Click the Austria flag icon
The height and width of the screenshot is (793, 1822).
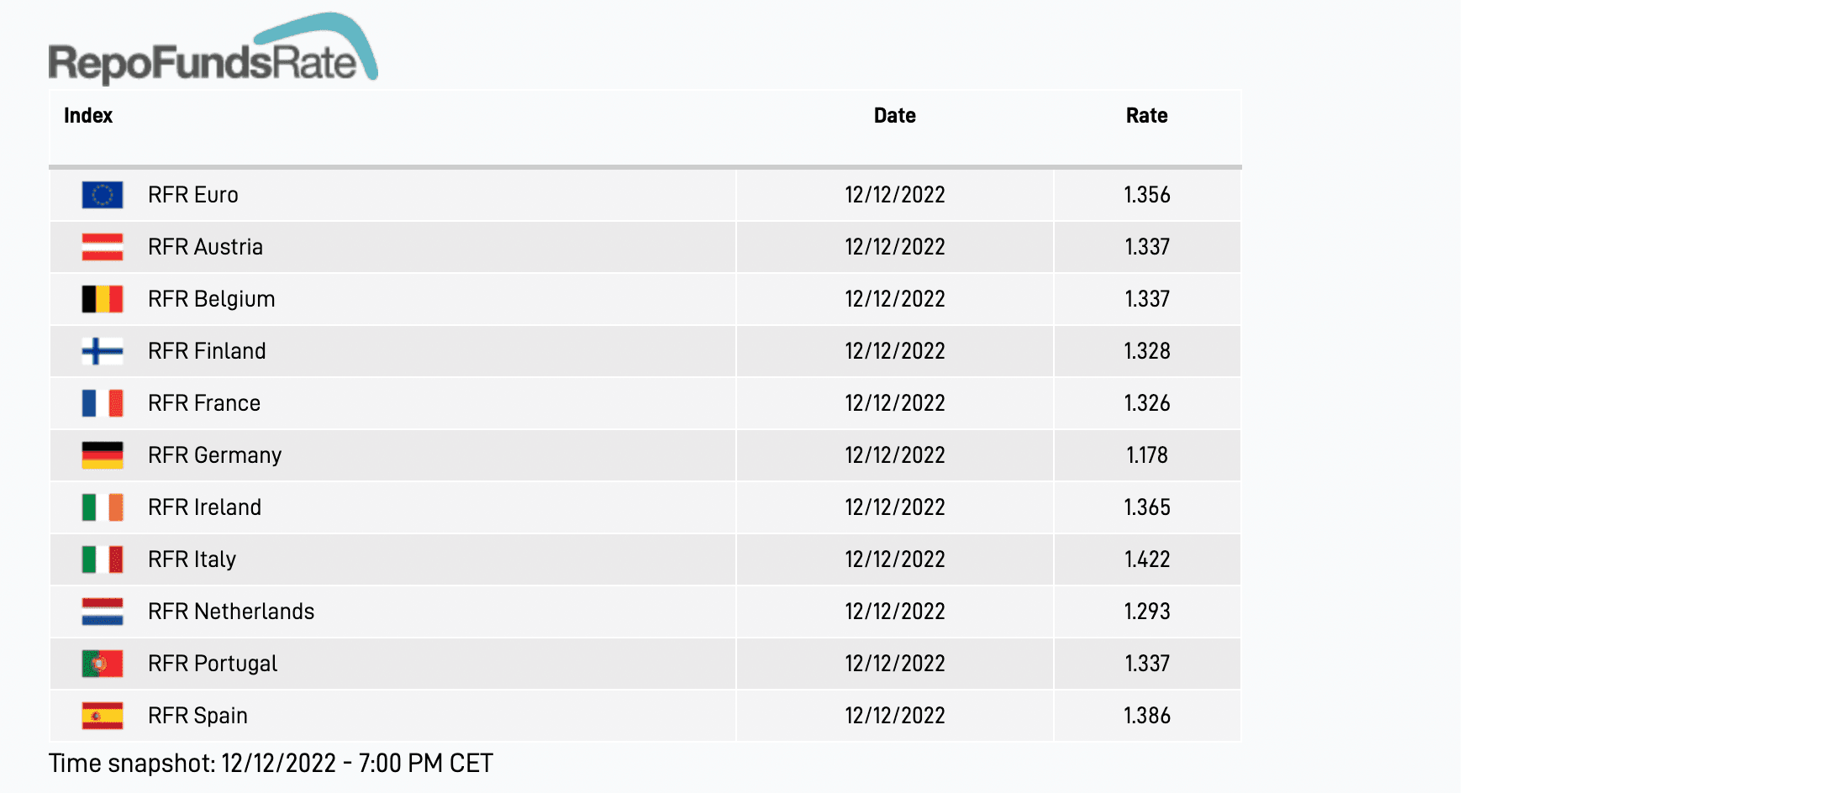click(x=103, y=247)
